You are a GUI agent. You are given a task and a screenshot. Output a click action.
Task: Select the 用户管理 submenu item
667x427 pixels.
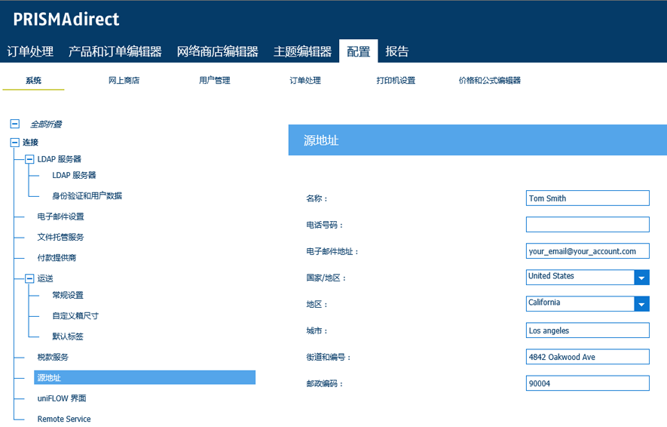click(214, 81)
